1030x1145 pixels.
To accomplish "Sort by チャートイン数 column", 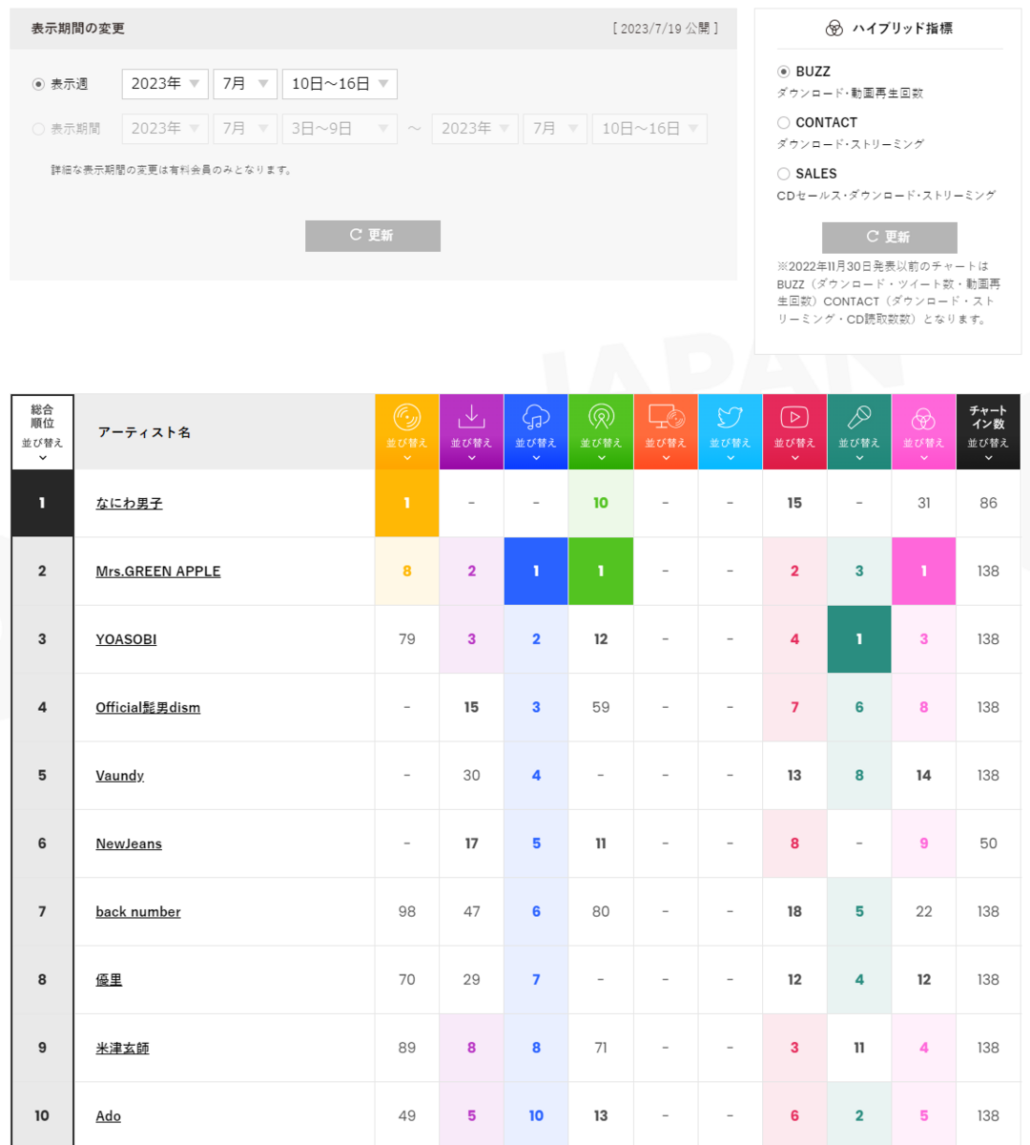I will (988, 431).
